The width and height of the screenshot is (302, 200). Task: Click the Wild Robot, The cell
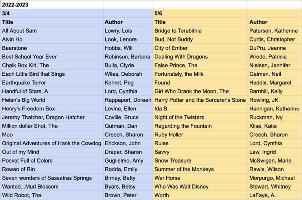click(52, 195)
